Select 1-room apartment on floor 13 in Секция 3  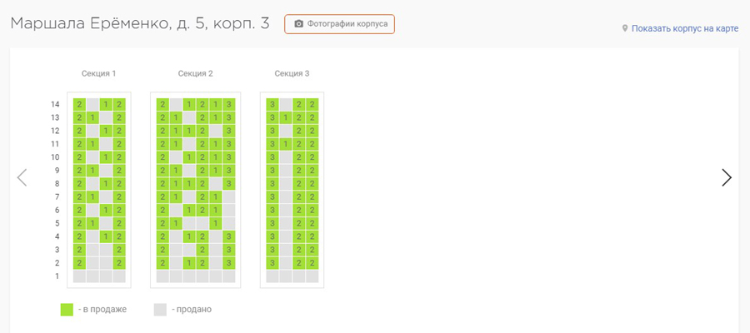point(286,117)
